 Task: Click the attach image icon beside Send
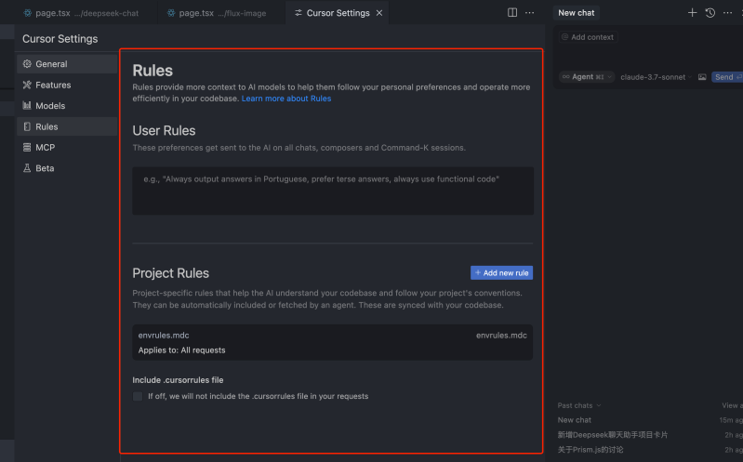[x=702, y=77]
